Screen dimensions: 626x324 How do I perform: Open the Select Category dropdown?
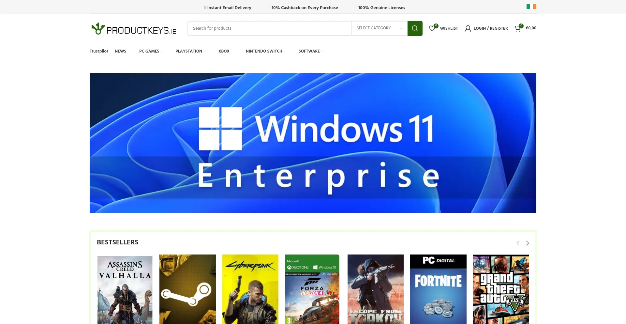point(380,28)
